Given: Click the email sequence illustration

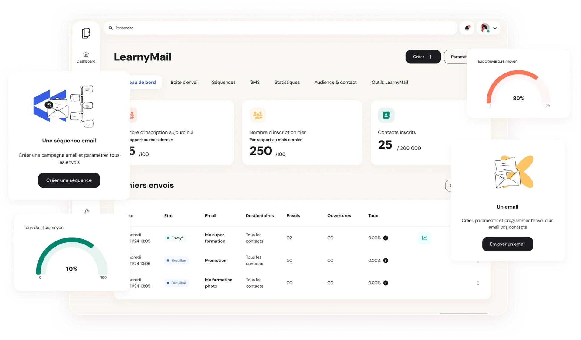Looking at the screenshot, I should (x=64, y=106).
